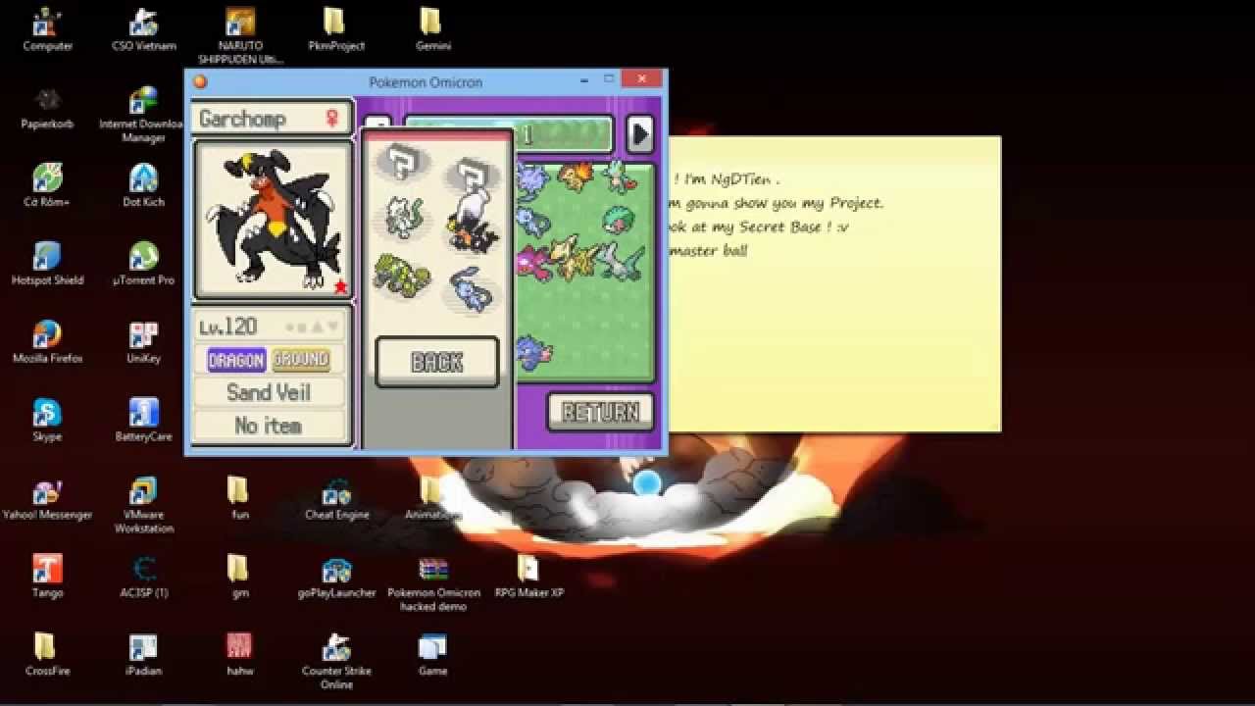Open Yahoo! Messenger desktop icon
The height and width of the screenshot is (706, 1255).
(x=47, y=498)
